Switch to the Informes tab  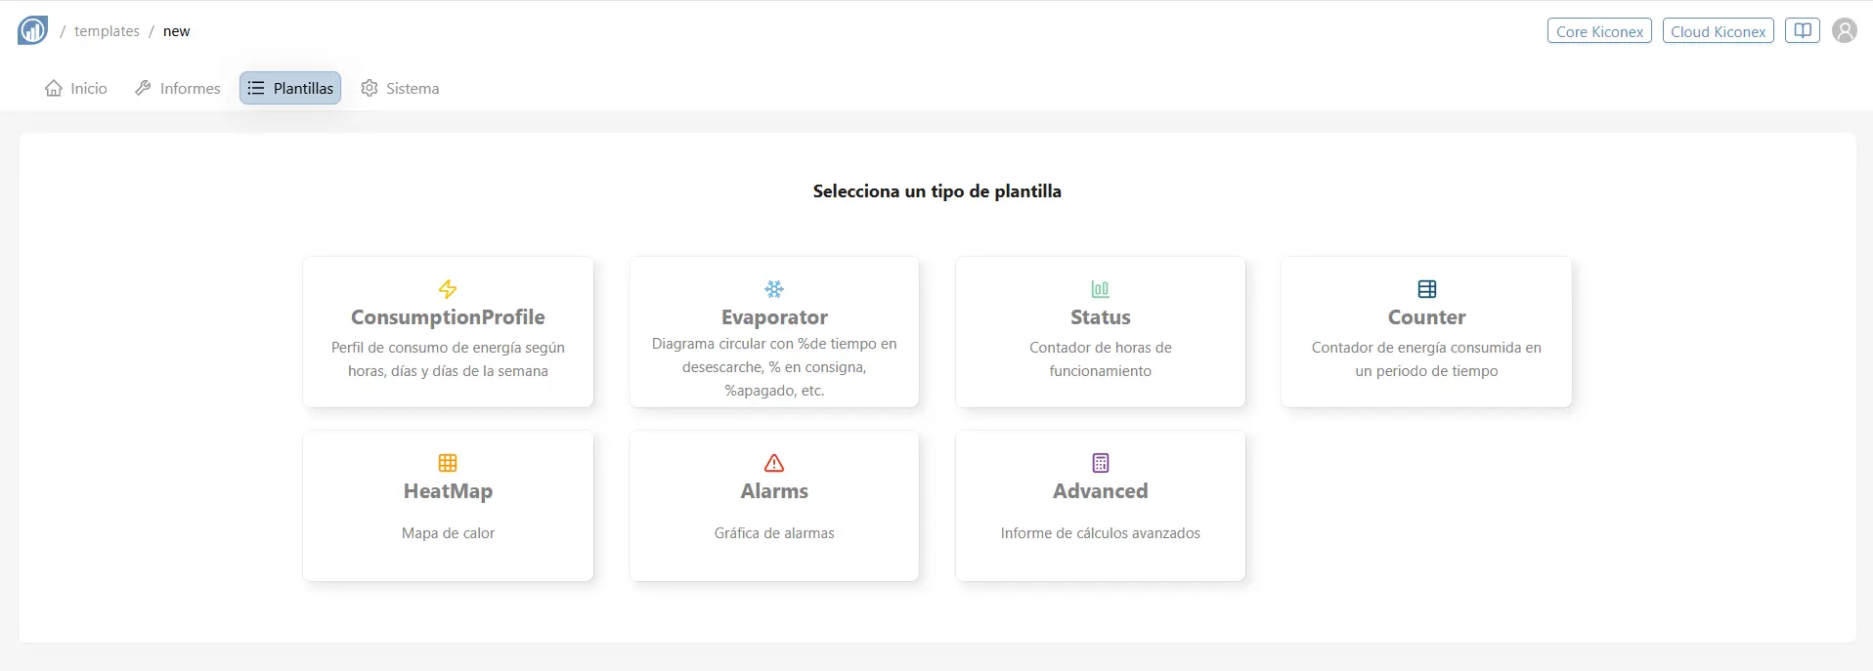point(178,88)
